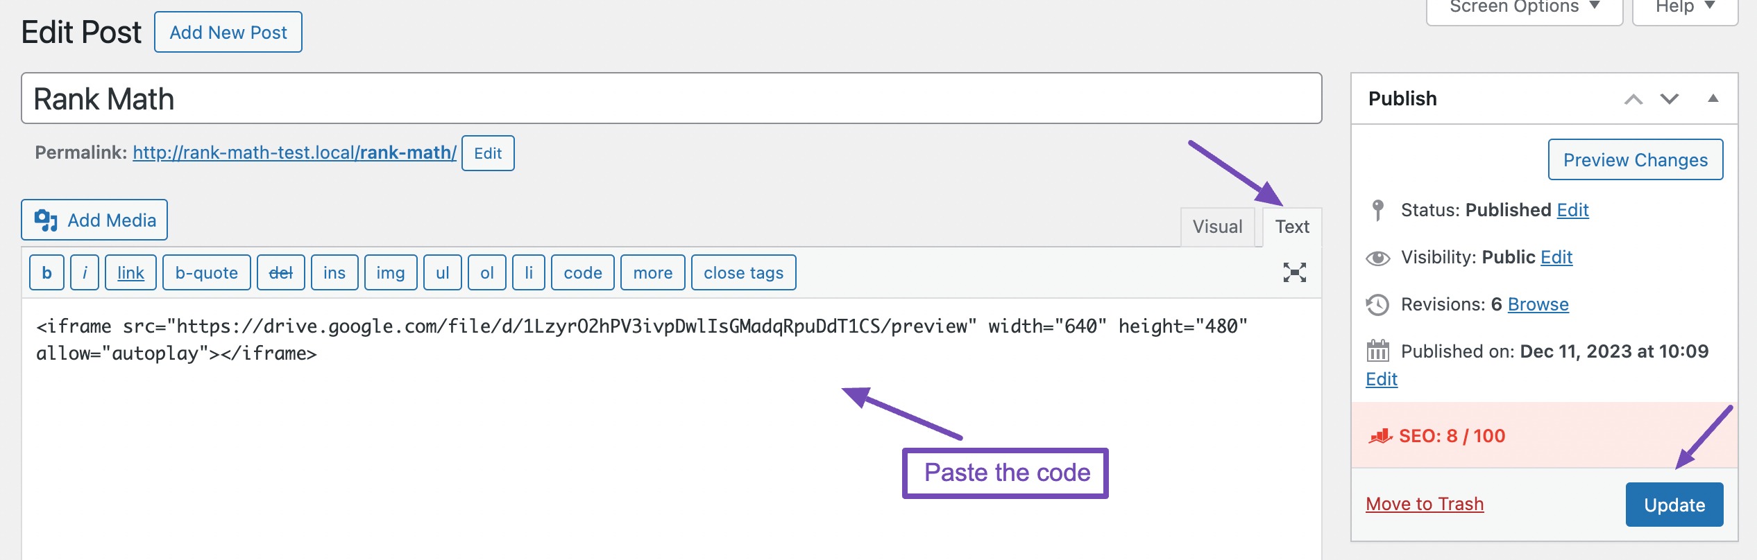
Task: Click inside the iframe code text area
Action: tap(671, 430)
